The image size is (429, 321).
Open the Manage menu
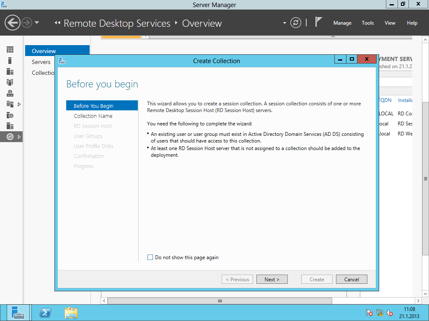[342, 23]
